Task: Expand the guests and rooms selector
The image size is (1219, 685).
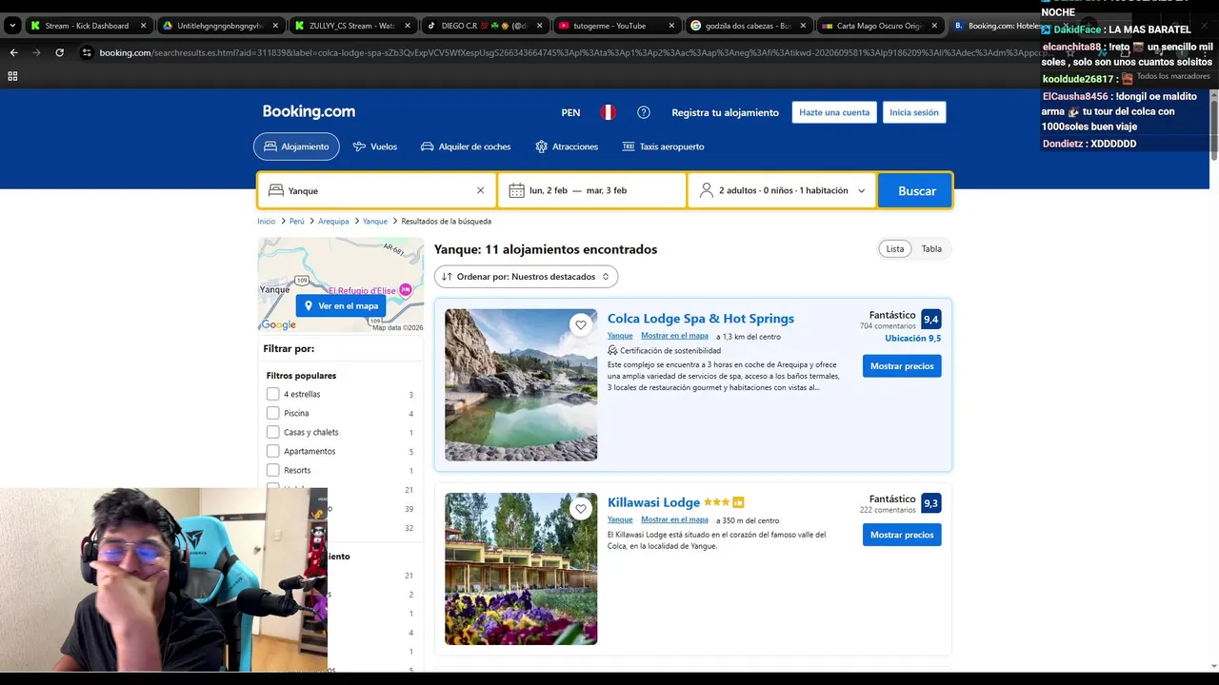Action: point(781,190)
